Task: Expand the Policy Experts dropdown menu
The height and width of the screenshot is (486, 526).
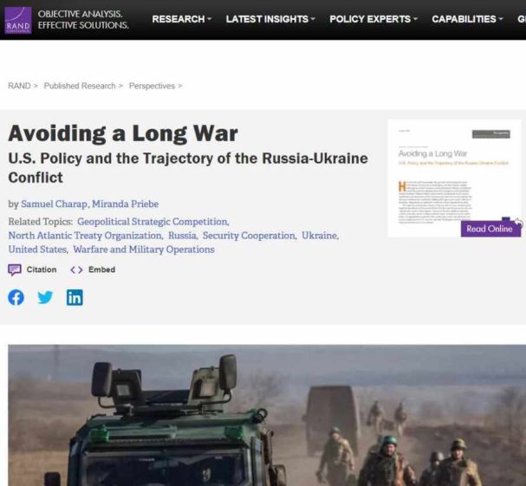Action: click(373, 19)
